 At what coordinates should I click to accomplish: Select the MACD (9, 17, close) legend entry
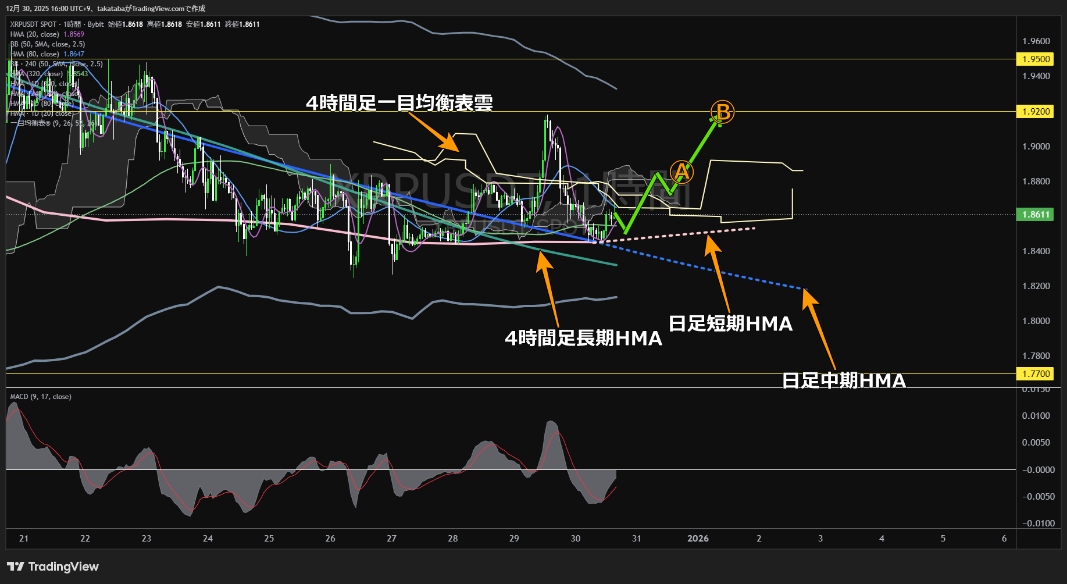click(40, 396)
